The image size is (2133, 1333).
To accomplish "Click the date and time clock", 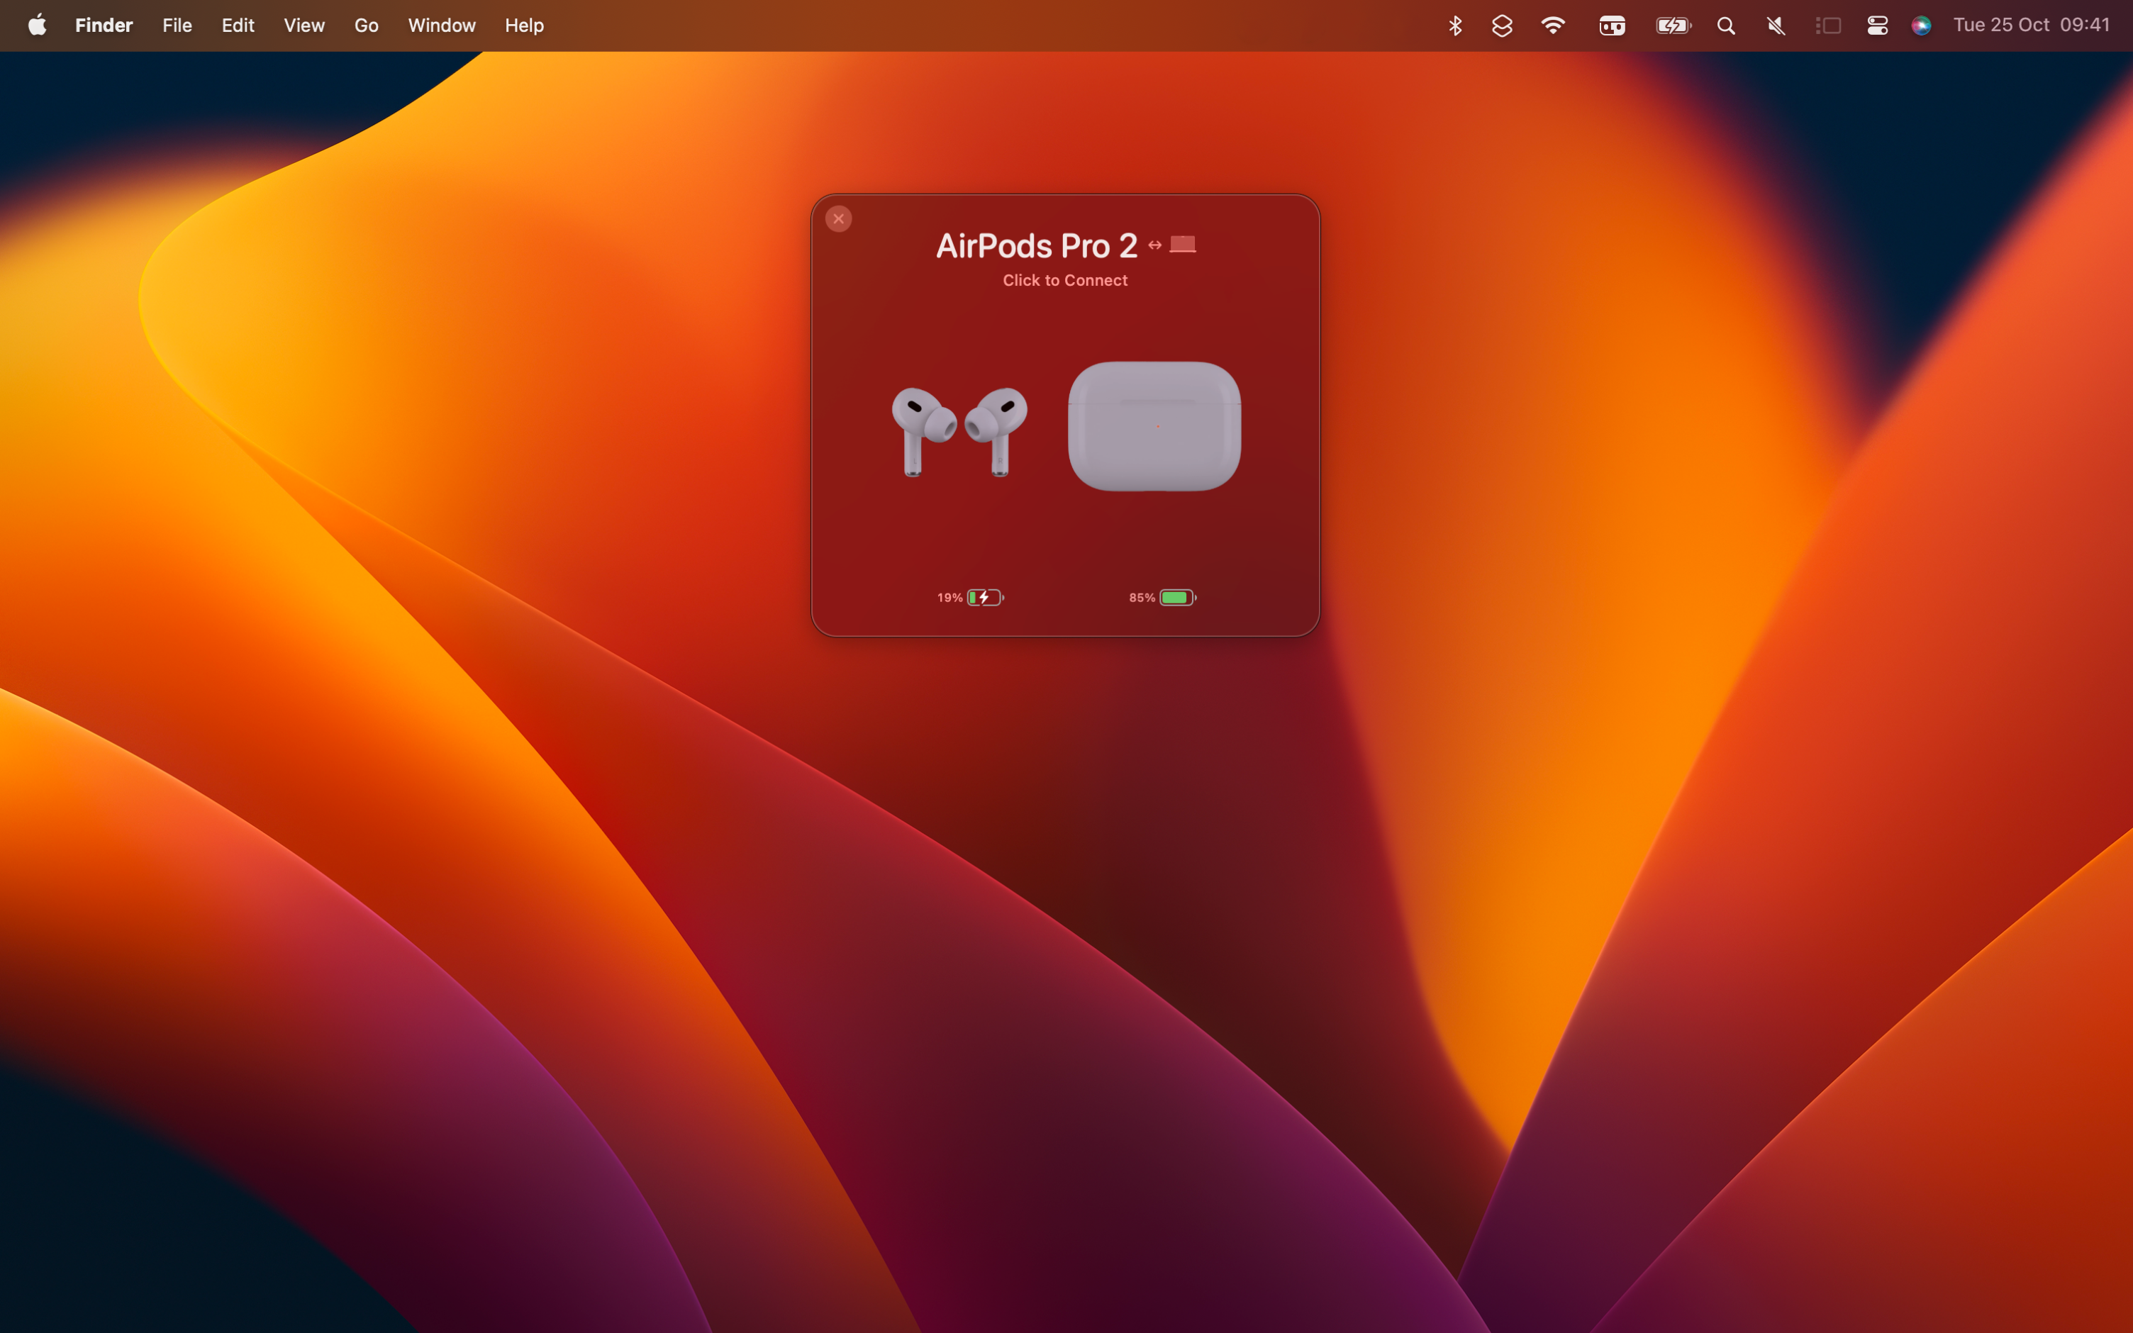I will pos(2031,26).
